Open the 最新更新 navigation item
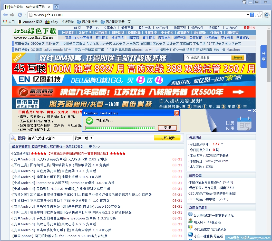This screenshot has height=241, width=272. 127,28
